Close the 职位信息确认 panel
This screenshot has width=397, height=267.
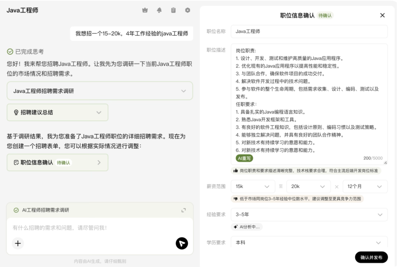382,15
